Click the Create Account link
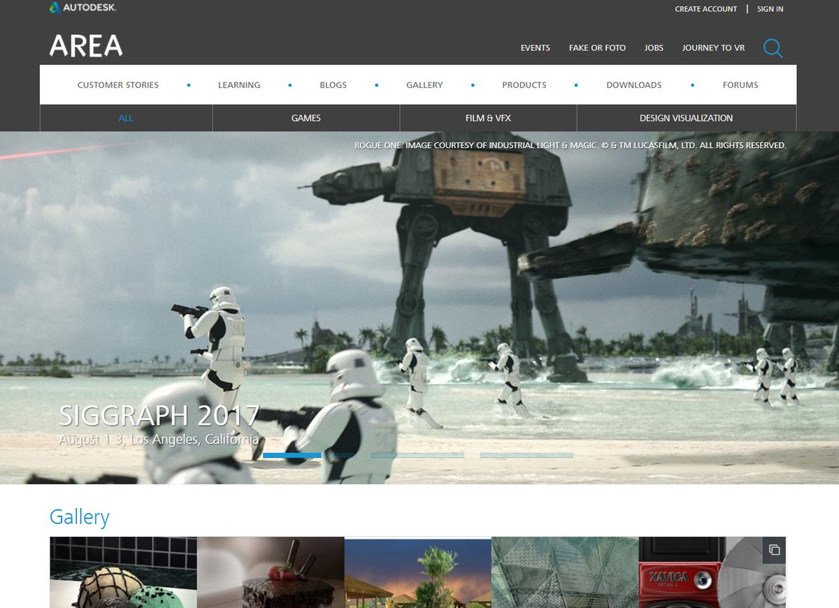839x608 pixels. pos(705,9)
